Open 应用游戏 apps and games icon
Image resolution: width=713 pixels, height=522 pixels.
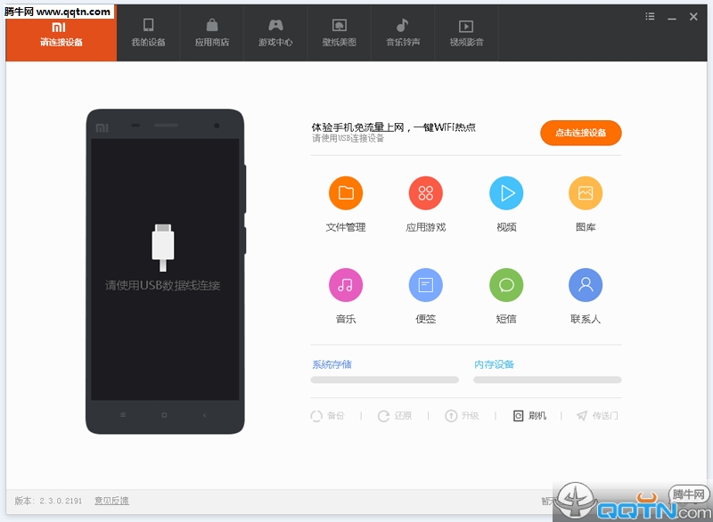(426, 193)
